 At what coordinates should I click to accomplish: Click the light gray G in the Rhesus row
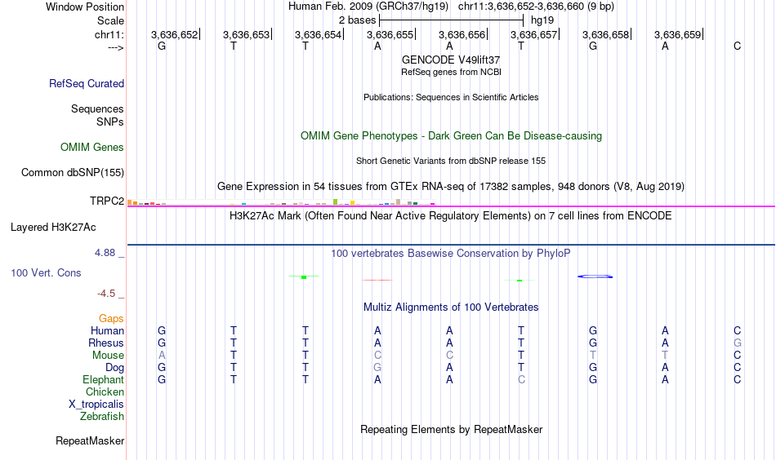(x=738, y=343)
